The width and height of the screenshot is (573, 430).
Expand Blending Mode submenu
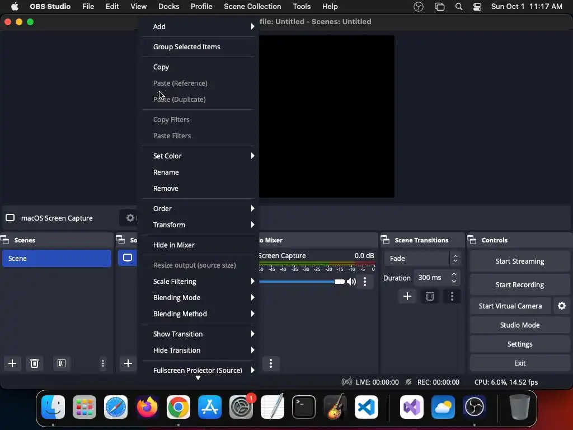tap(198, 297)
